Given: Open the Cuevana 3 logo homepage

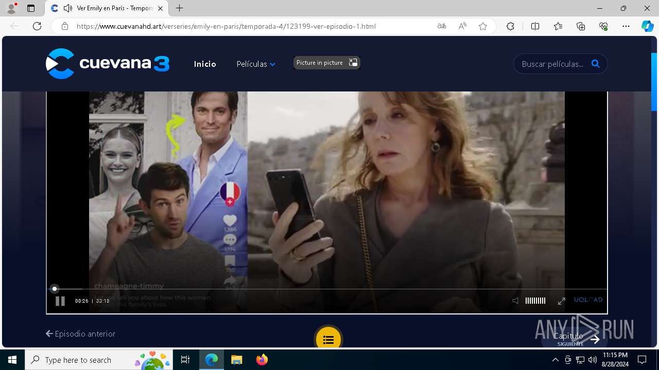Looking at the screenshot, I should tap(108, 64).
